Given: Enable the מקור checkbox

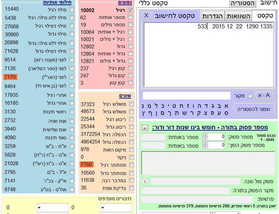Looking at the screenshot, I should click(250, 96).
